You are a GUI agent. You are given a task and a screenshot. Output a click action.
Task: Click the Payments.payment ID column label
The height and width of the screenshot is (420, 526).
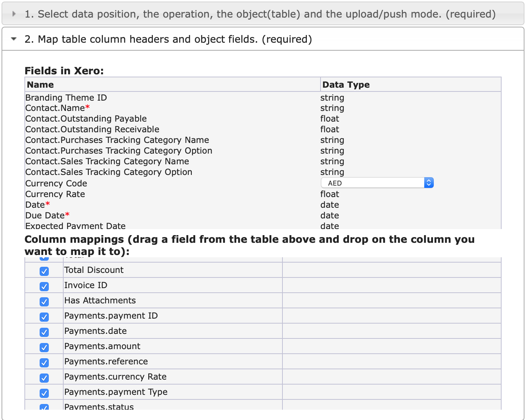coord(111,316)
